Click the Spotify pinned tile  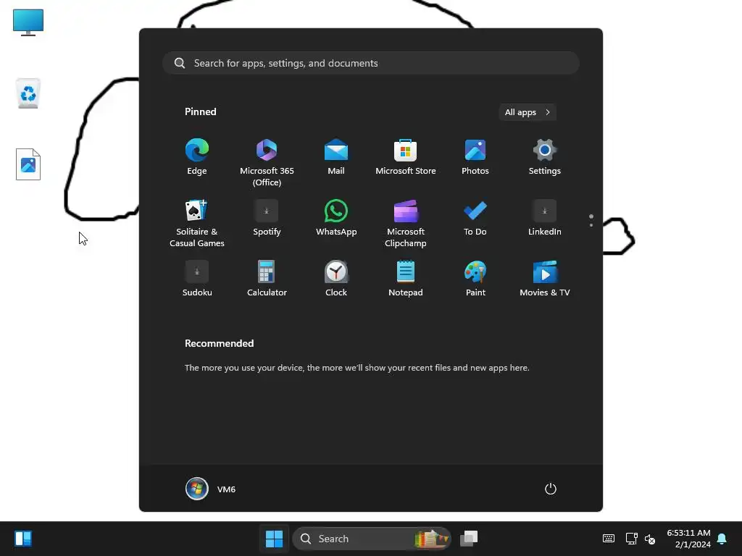267,217
